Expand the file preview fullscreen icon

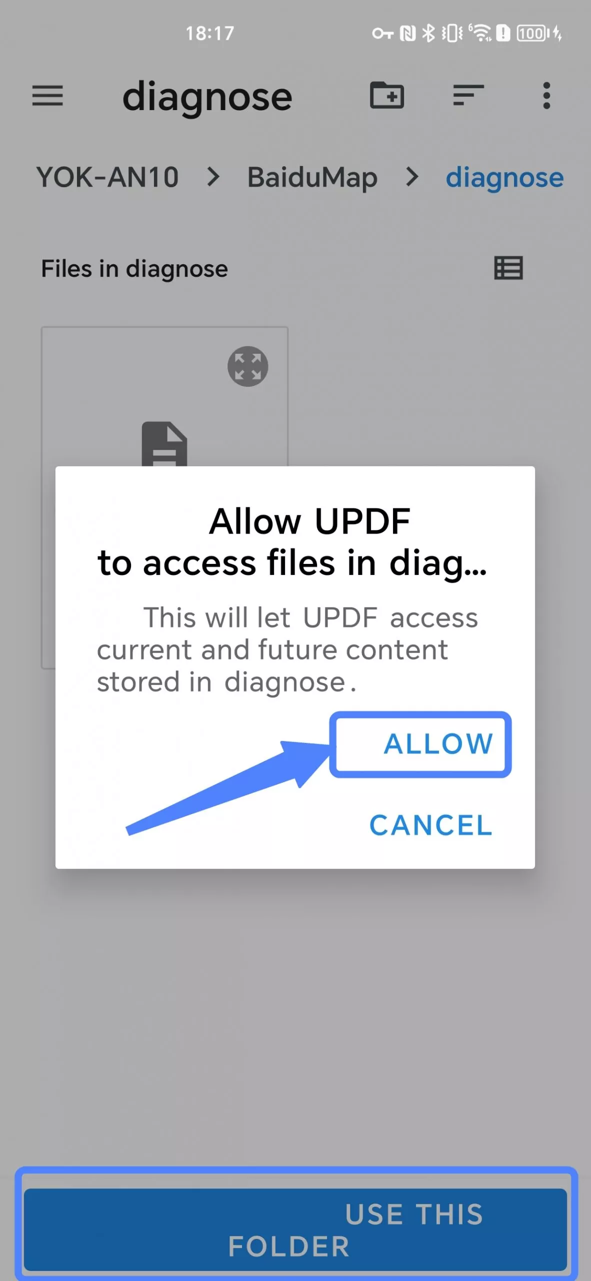[x=248, y=366]
